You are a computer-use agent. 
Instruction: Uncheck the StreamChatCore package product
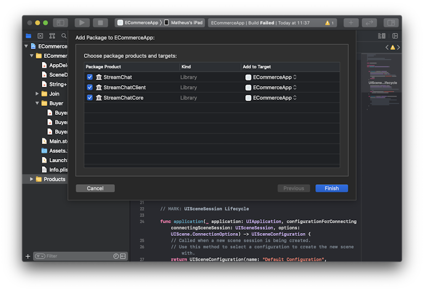pyautogui.click(x=90, y=98)
